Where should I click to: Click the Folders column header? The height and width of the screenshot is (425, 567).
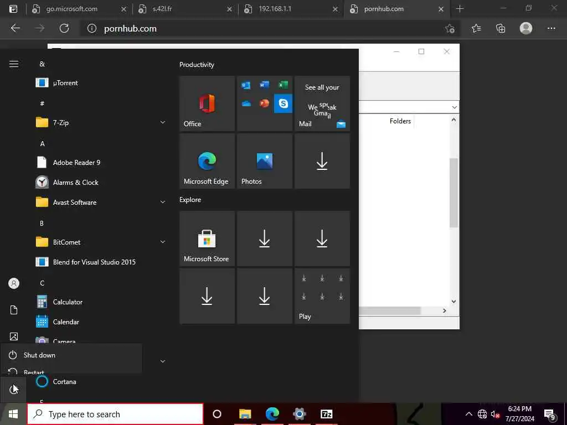click(x=400, y=121)
